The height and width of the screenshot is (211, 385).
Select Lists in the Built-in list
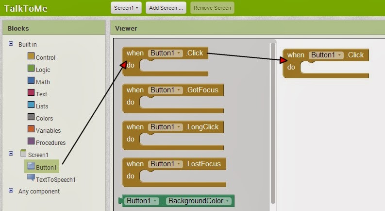tap(42, 106)
